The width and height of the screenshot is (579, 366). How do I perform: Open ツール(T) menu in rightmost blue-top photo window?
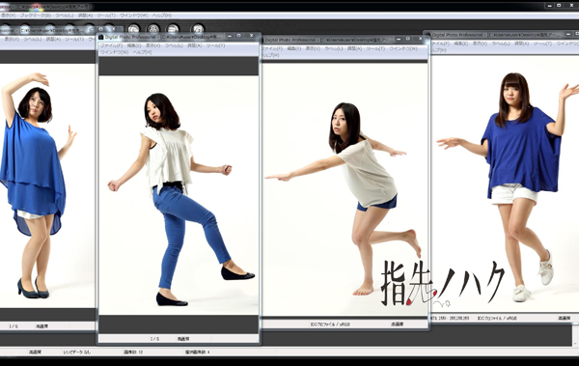tap(542, 43)
